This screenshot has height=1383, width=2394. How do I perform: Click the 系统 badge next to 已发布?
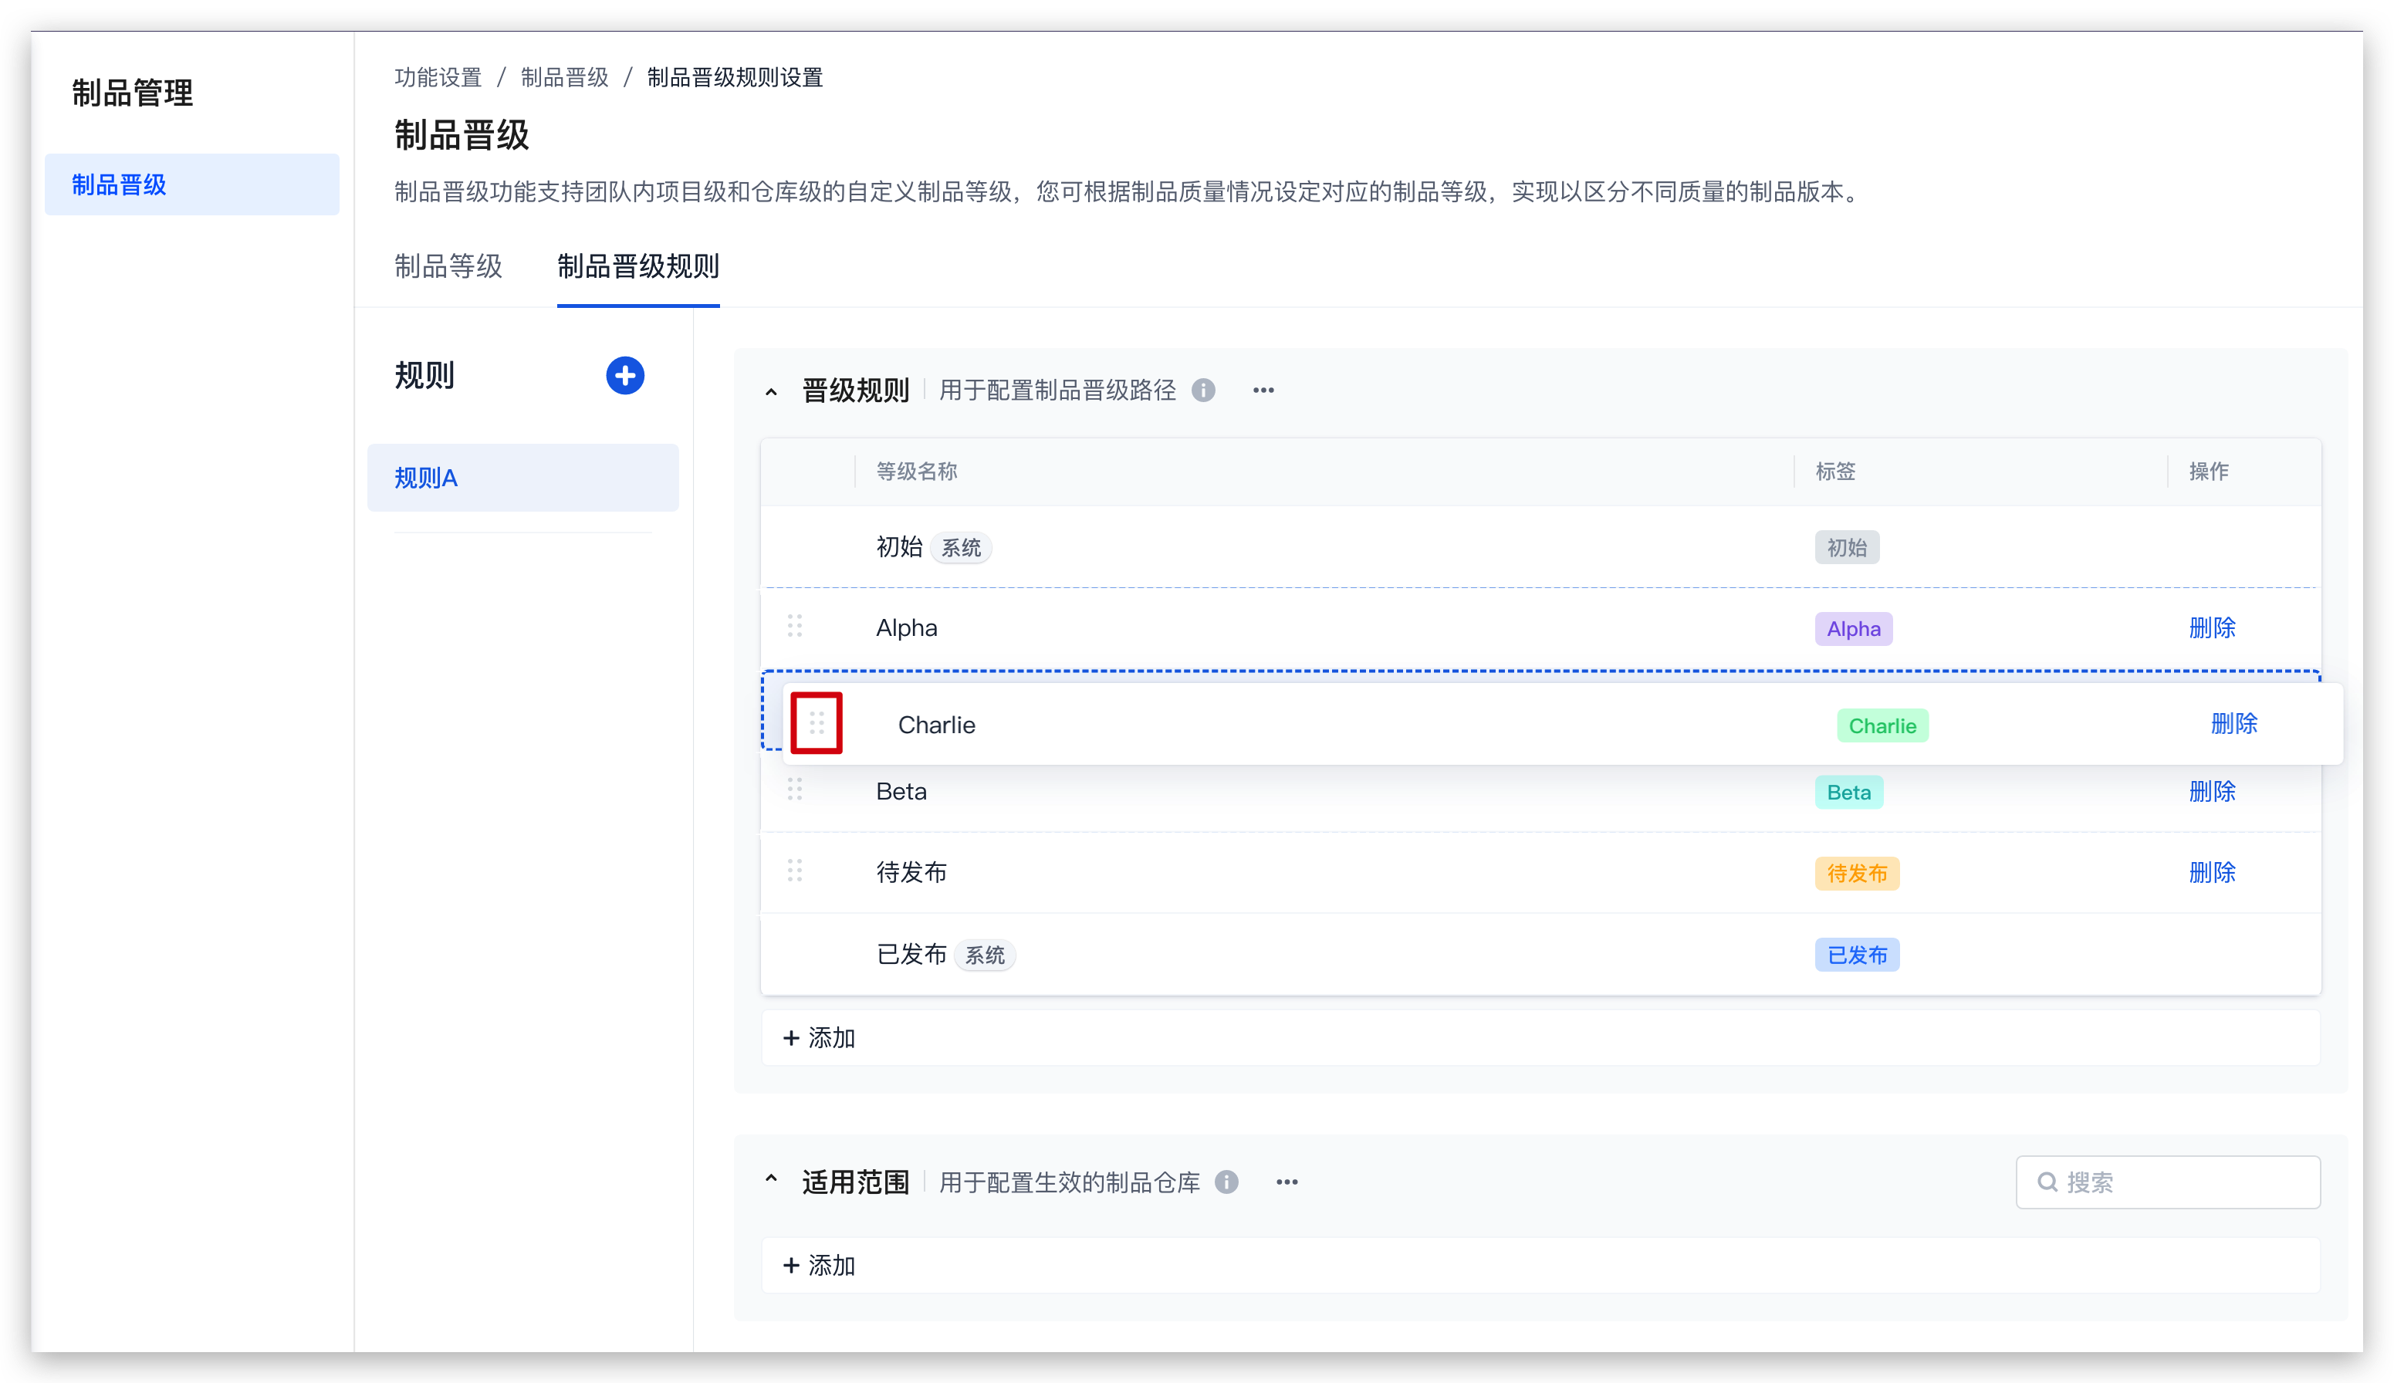coord(985,955)
